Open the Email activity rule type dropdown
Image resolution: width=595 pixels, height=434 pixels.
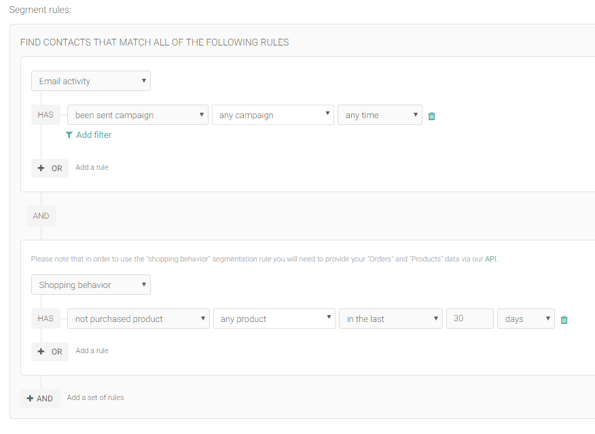(91, 81)
